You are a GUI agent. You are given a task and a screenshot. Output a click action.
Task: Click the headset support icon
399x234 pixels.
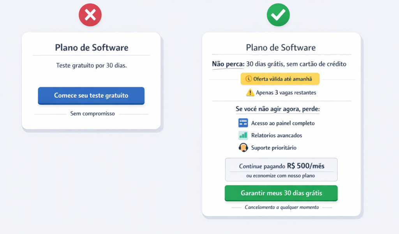(243, 148)
